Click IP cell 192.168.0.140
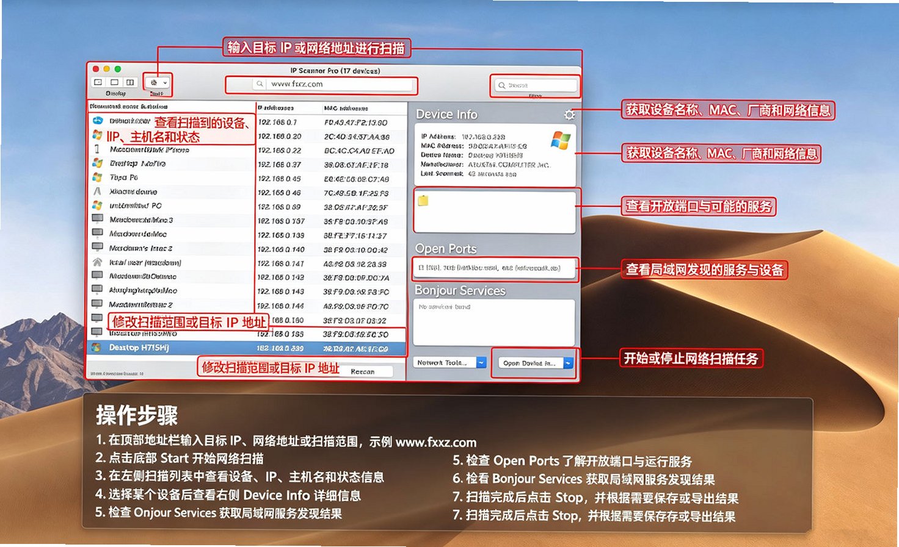This screenshot has width=899, height=547. point(281,249)
